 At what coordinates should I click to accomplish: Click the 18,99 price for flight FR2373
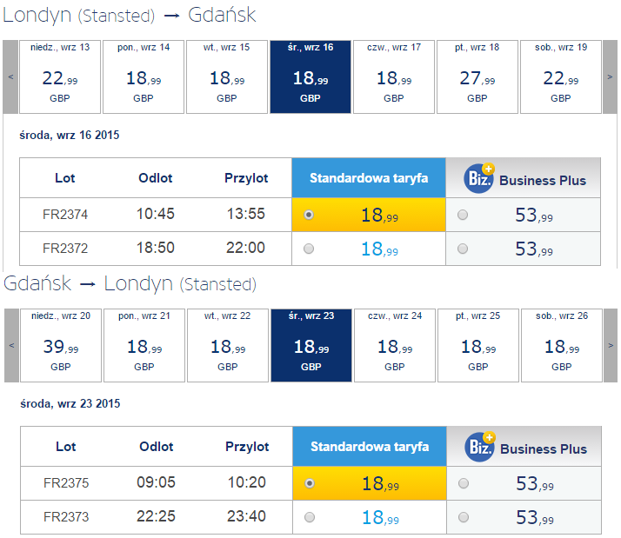(380, 517)
